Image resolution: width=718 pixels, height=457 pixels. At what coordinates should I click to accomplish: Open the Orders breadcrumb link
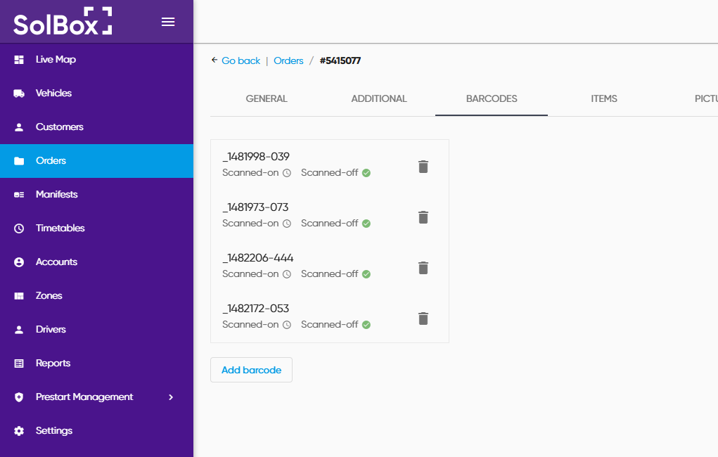coord(288,61)
